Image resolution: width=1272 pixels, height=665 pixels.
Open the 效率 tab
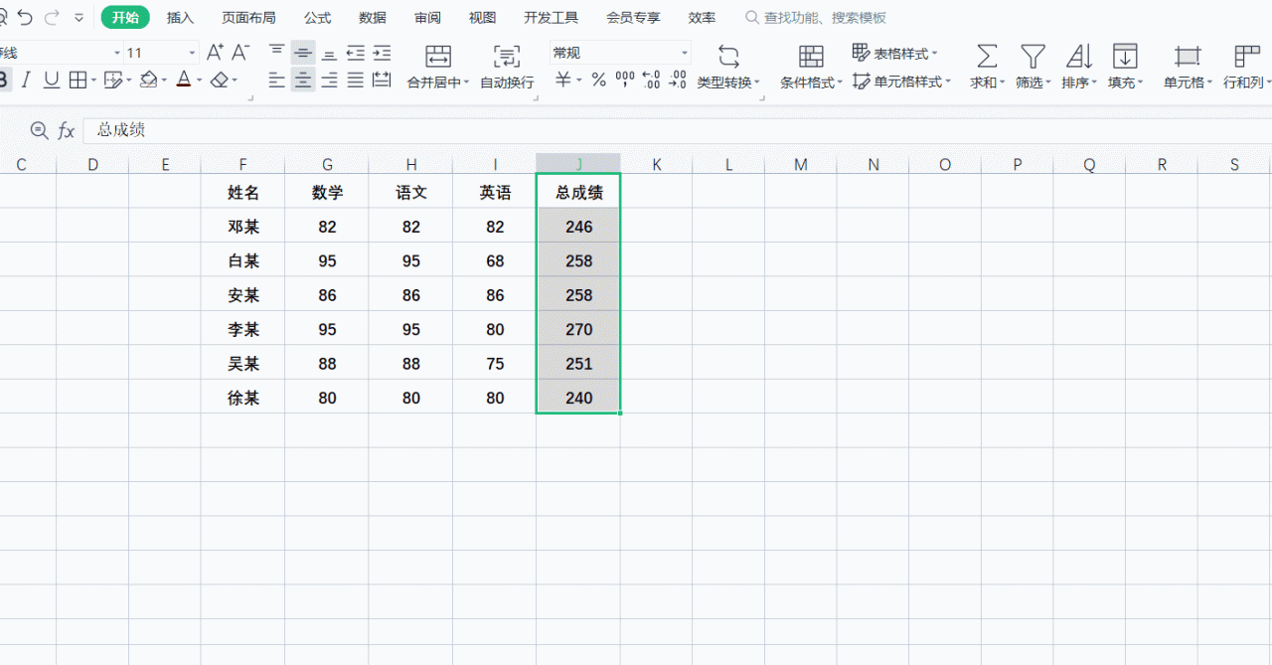702,18
